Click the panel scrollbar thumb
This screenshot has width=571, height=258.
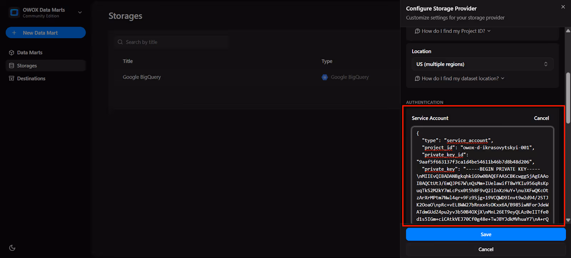568,98
